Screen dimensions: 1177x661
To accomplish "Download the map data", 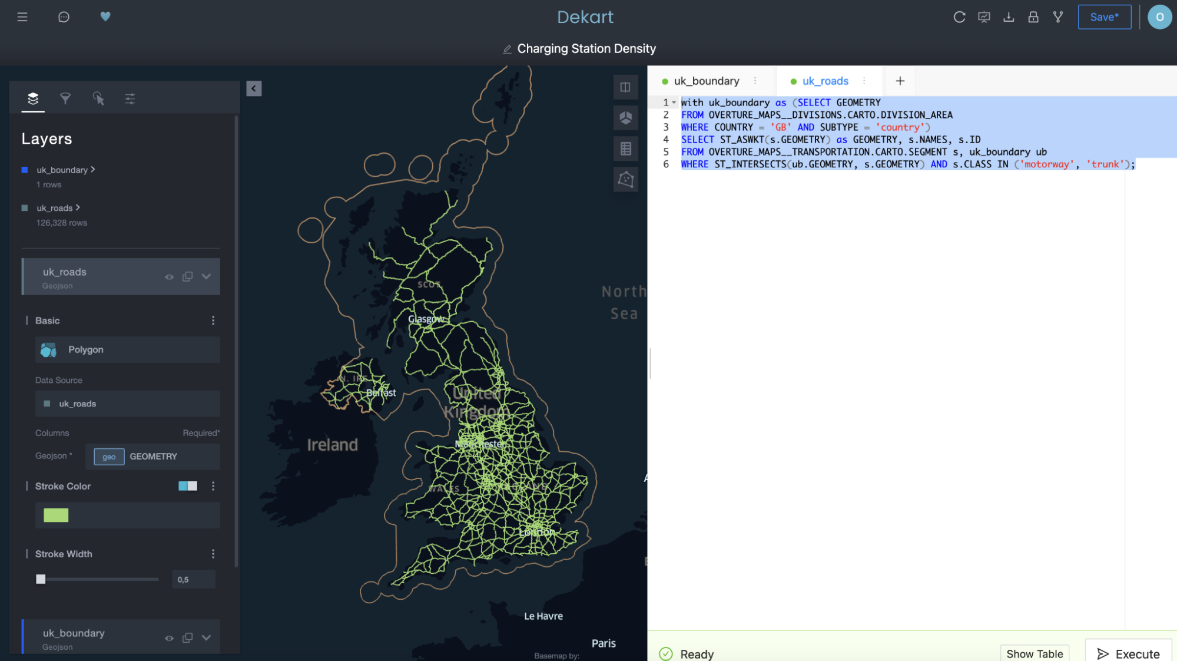I will click(x=1009, y=17).
